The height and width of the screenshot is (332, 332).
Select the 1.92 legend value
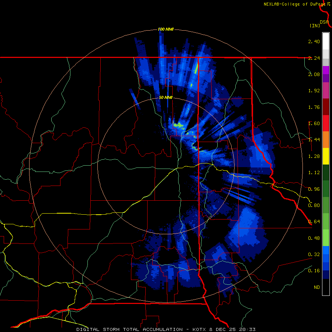click(314, 91)
